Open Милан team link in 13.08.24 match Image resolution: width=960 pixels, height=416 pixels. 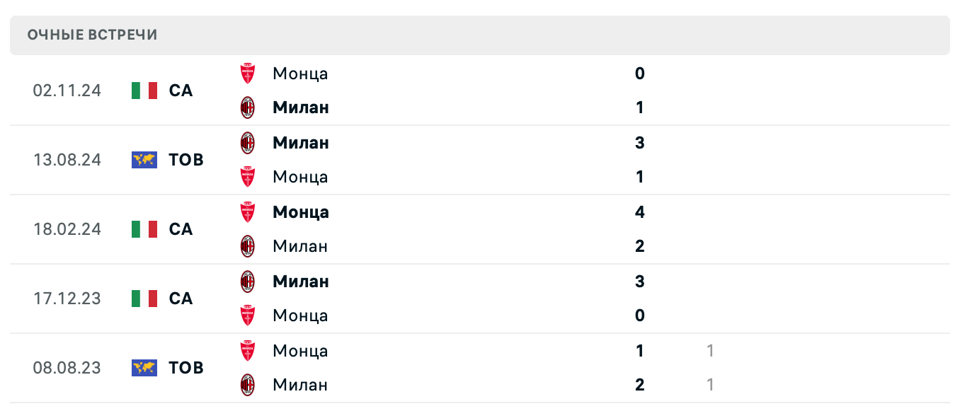coord(301,143)
